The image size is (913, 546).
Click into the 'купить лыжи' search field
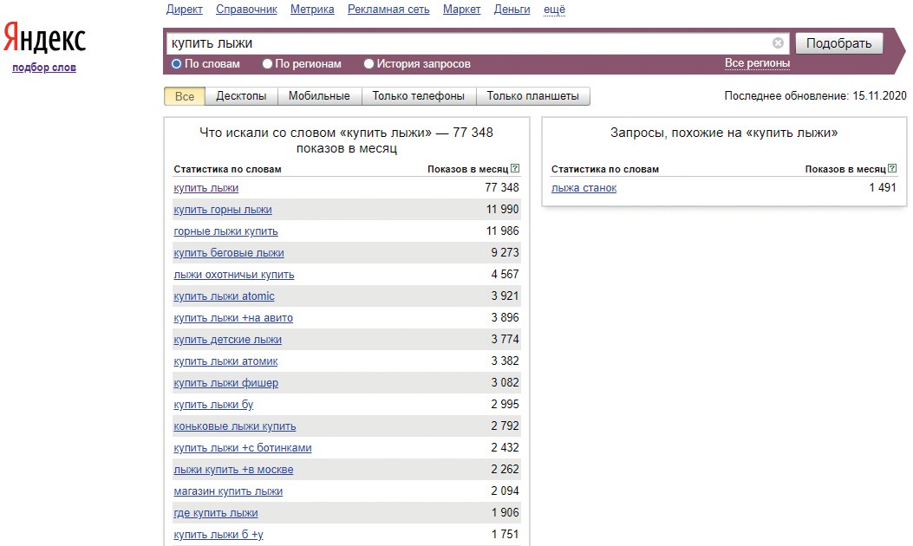coord(468,42)
